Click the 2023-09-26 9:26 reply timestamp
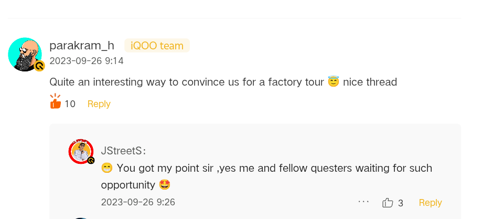Screen dimensions: 483x219 (x=138, y=202)
